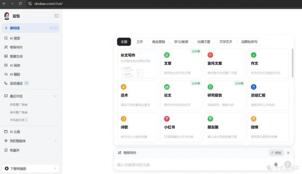The height and width of the screenshot is (174, 302).
Task: Dismiss the 下载电脑版 banner
Action: point(55,168)
